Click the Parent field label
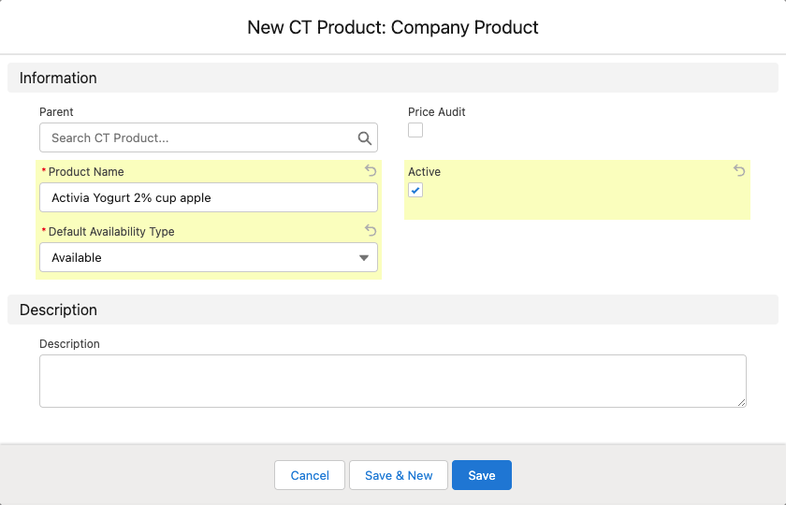786x505 pixels. 56,111
